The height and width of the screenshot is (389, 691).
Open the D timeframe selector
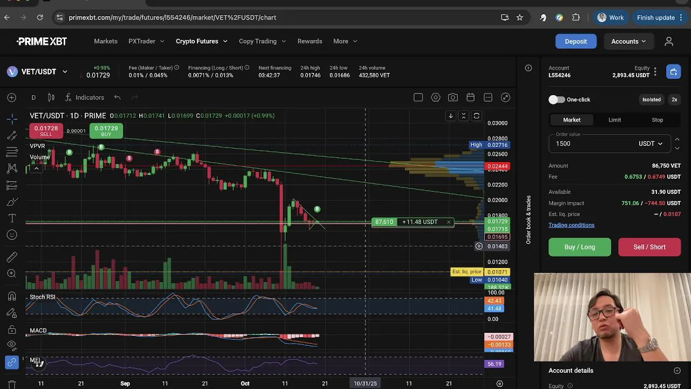[33, 97]
